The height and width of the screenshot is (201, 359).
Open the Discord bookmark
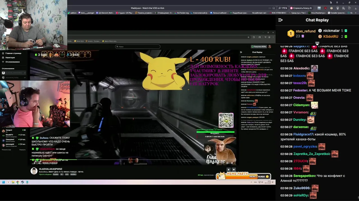[105, 13]
